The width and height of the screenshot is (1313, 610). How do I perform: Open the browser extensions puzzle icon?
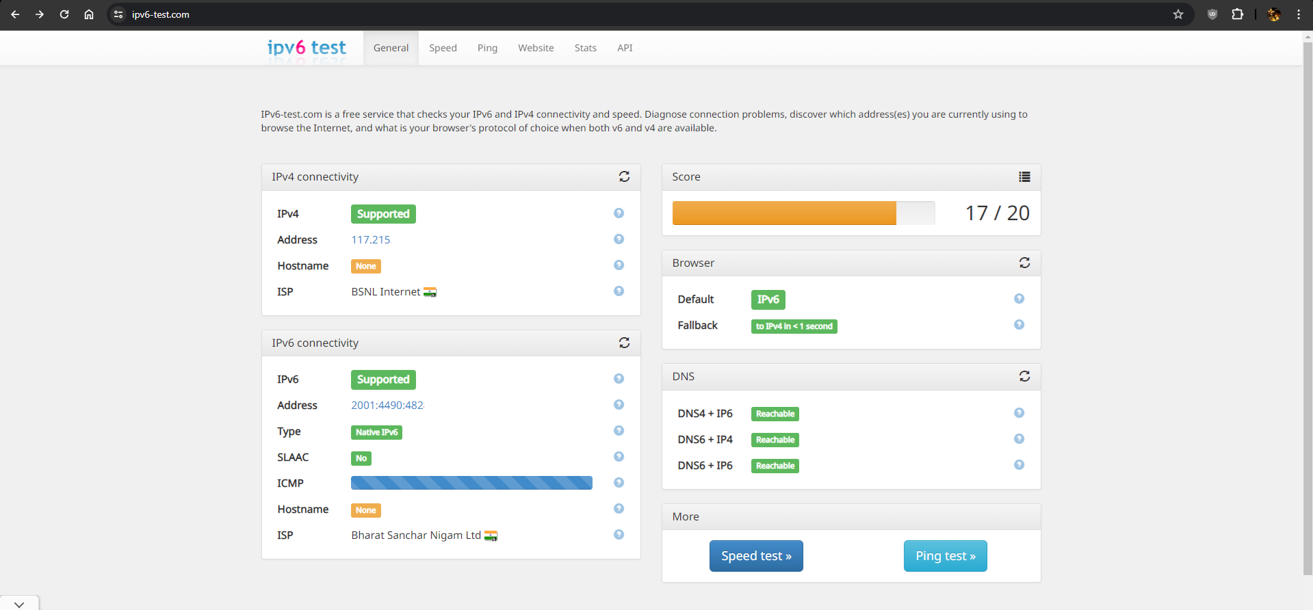pyautogui.click(x=1237, y=14)
